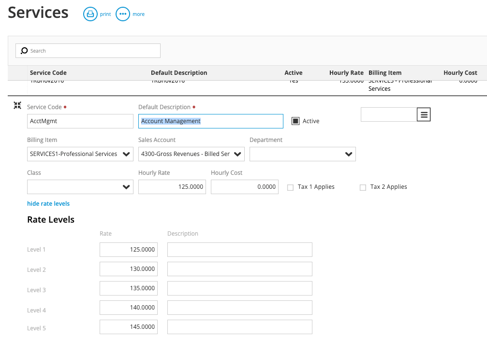
Task: Toggle the Active checkbox
Action: [x=295, y=121]
